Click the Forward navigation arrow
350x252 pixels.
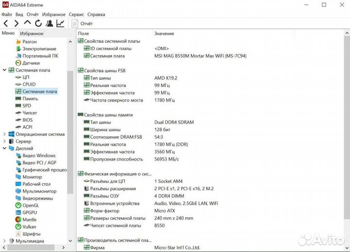[17, 23]
